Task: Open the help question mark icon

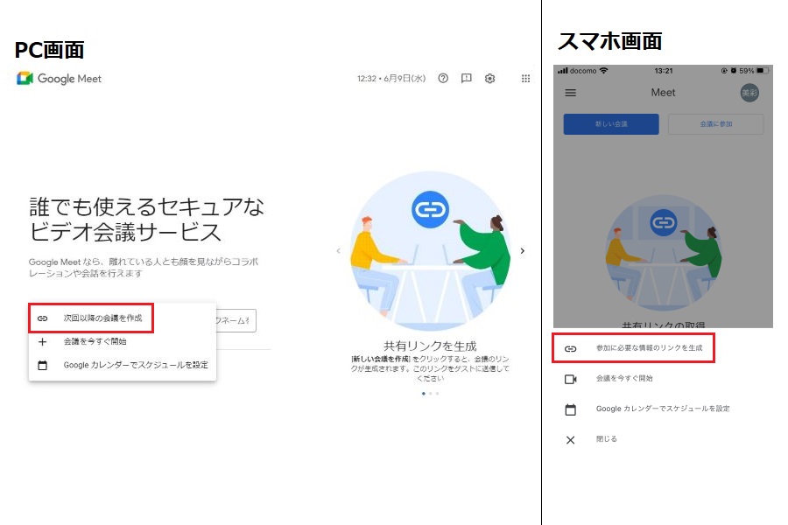Action: (443, 78)
